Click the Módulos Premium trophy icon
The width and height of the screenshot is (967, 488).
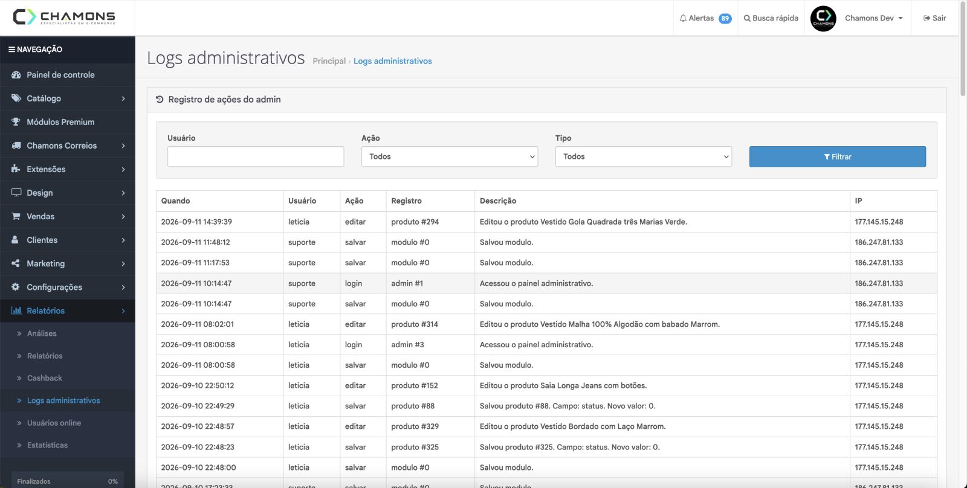click(x=16, y=122)
